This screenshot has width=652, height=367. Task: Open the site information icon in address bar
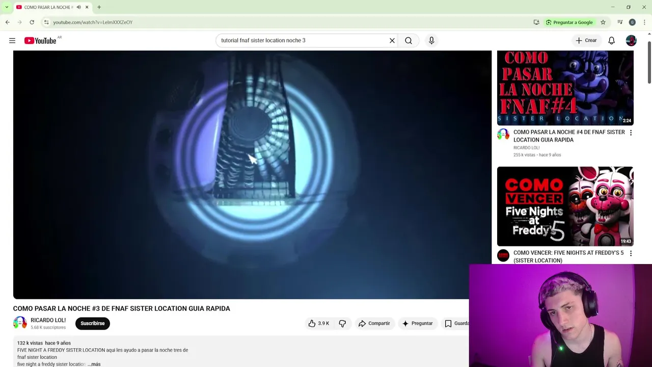[x=46, y=22]
